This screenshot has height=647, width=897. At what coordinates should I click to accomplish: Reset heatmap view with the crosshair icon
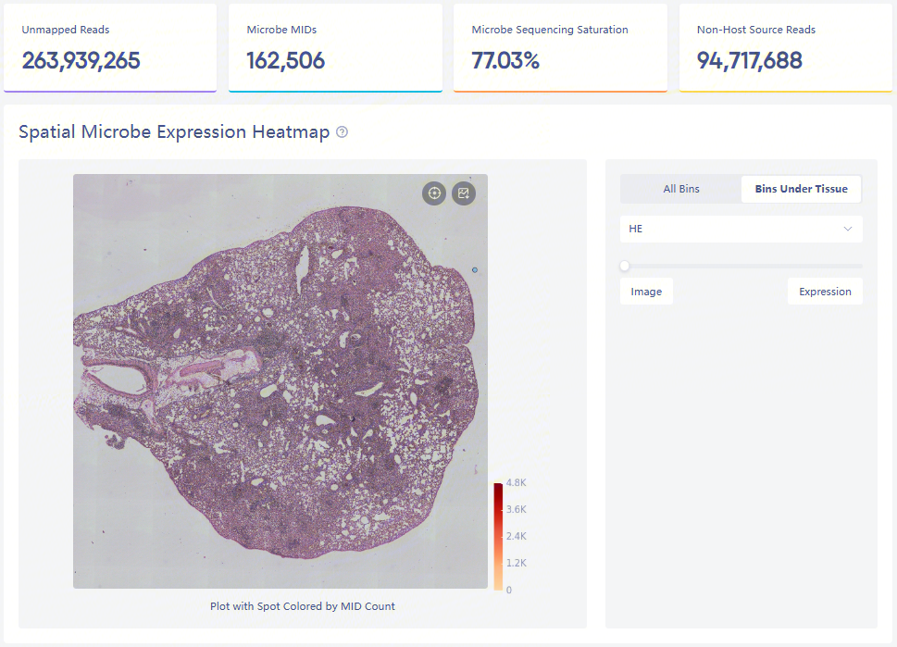pyautogui.click(x=433, y=193)
